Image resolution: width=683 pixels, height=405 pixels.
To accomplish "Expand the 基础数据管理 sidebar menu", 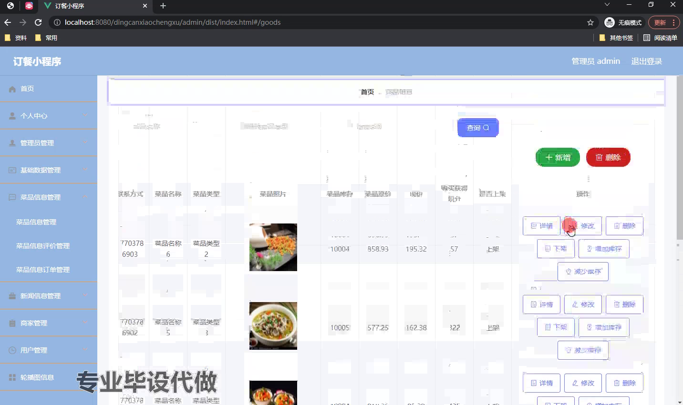I will (49, 170).
